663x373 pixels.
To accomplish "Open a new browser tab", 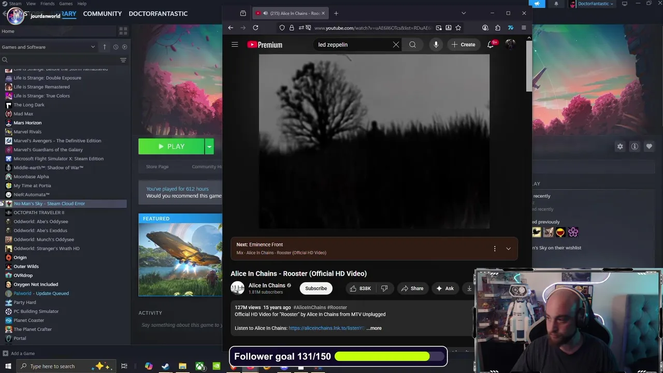I will click(336, 13).
